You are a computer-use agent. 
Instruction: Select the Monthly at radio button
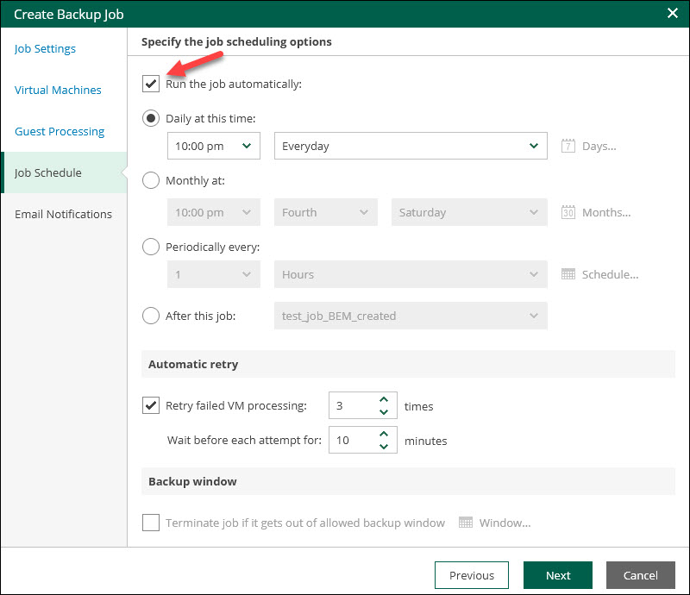151,180
